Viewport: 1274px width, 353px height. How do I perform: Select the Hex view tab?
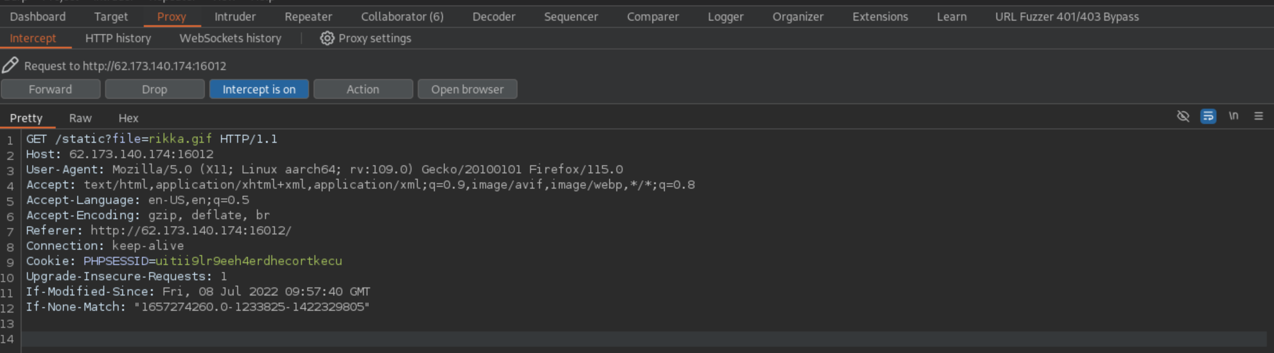click(128, 118)
